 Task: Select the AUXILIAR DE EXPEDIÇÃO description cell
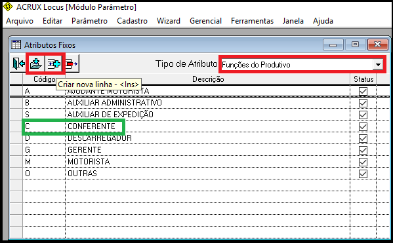tap(207, 115)
